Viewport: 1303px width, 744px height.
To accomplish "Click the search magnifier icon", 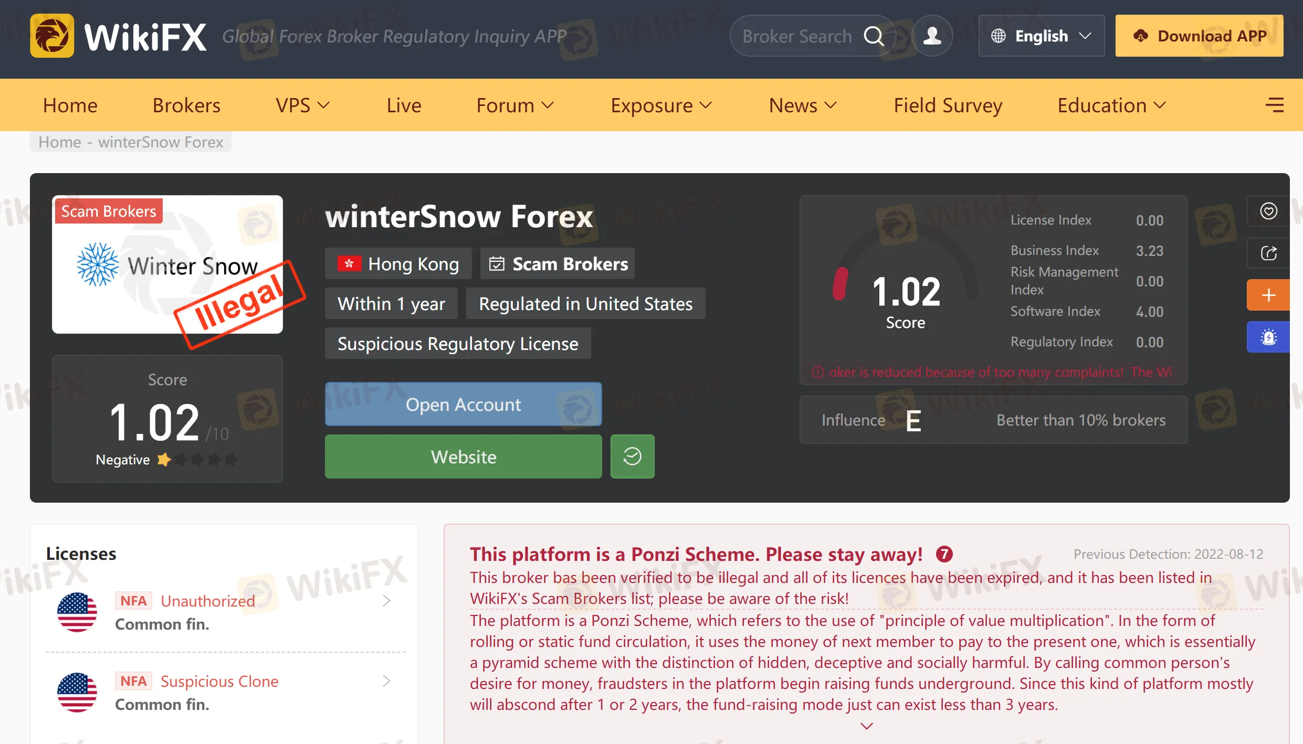I will click(x=874, y=36).
